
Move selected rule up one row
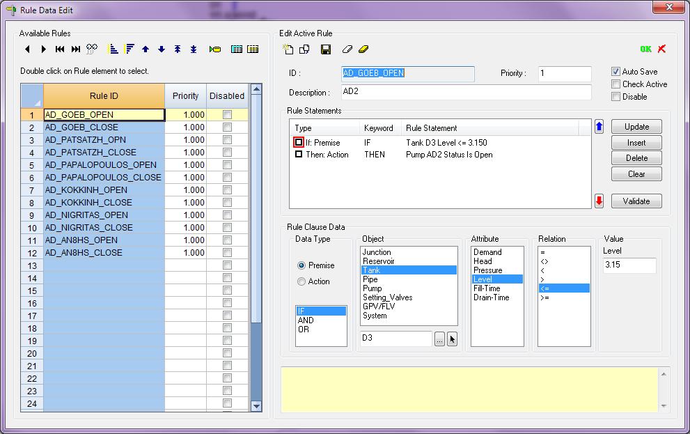coord(146,49)
